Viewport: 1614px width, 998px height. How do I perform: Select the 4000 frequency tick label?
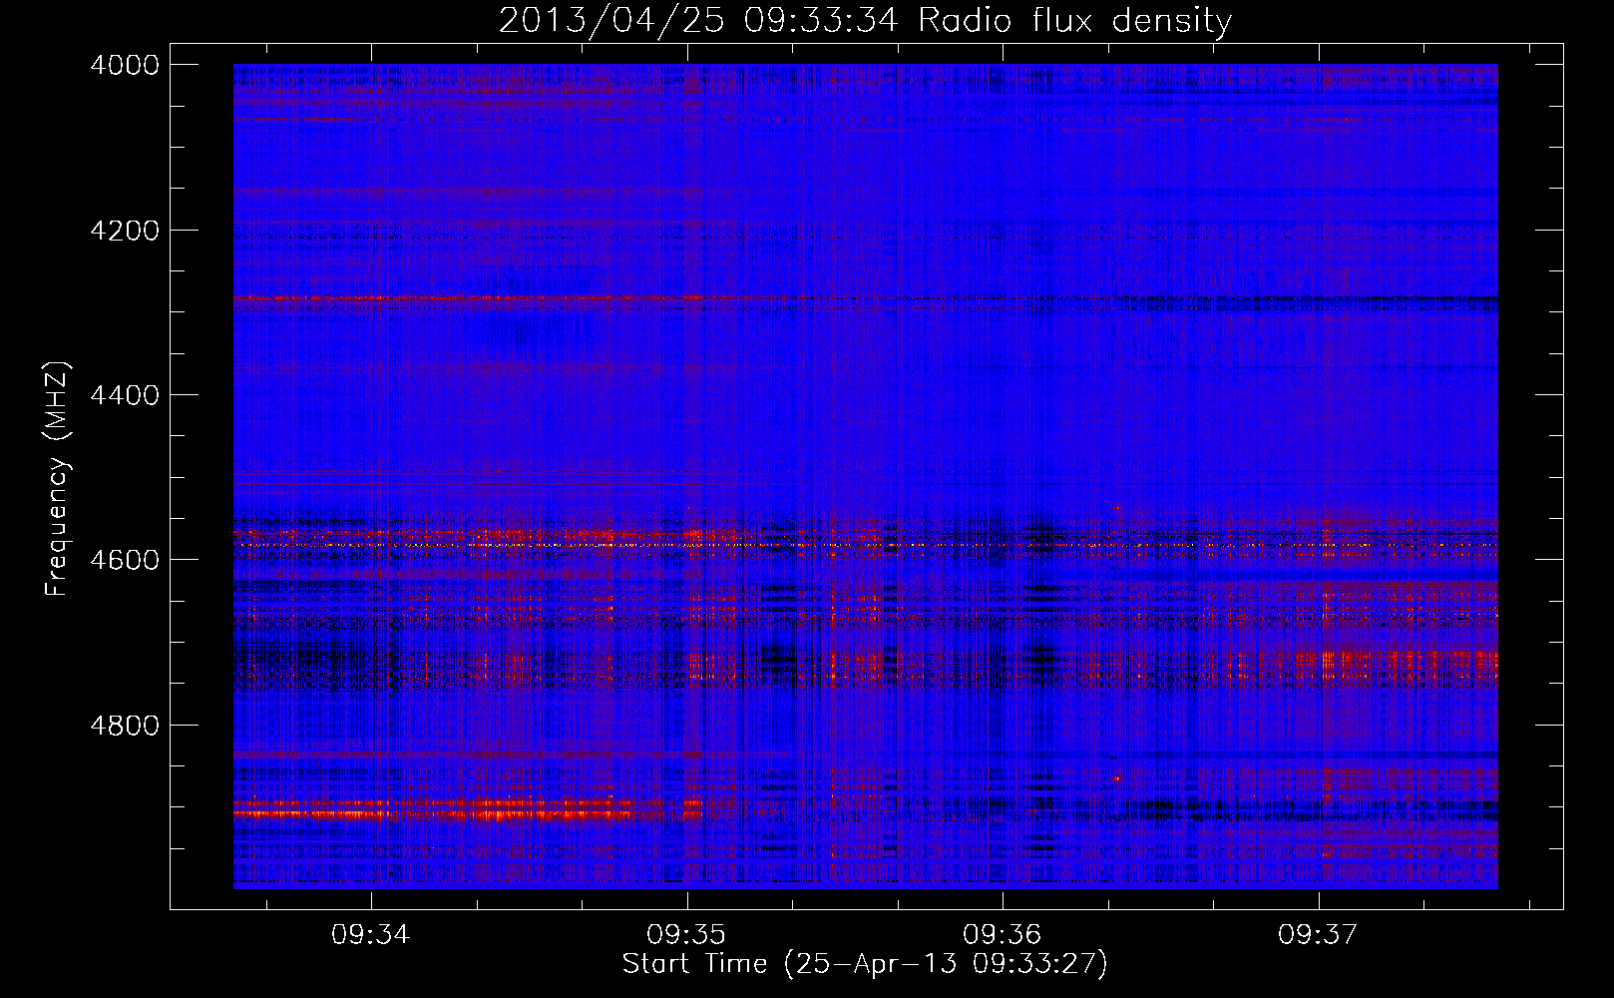point(125,65)
